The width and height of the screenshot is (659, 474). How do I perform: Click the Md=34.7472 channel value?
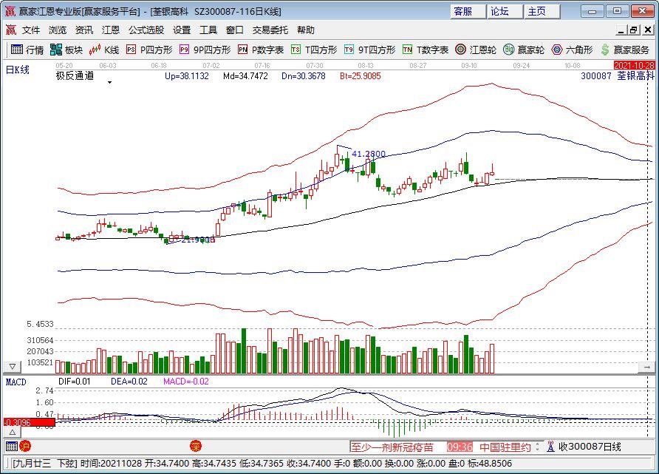point(245,76)
